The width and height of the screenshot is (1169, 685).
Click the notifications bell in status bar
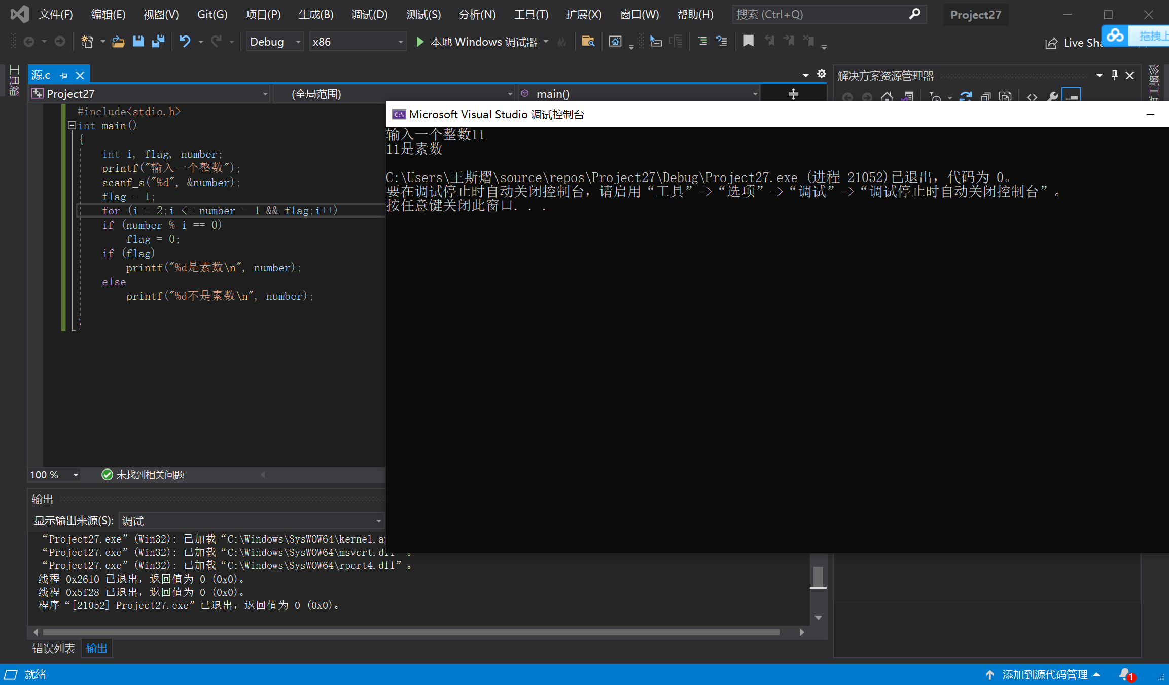tap(1125, 674)
